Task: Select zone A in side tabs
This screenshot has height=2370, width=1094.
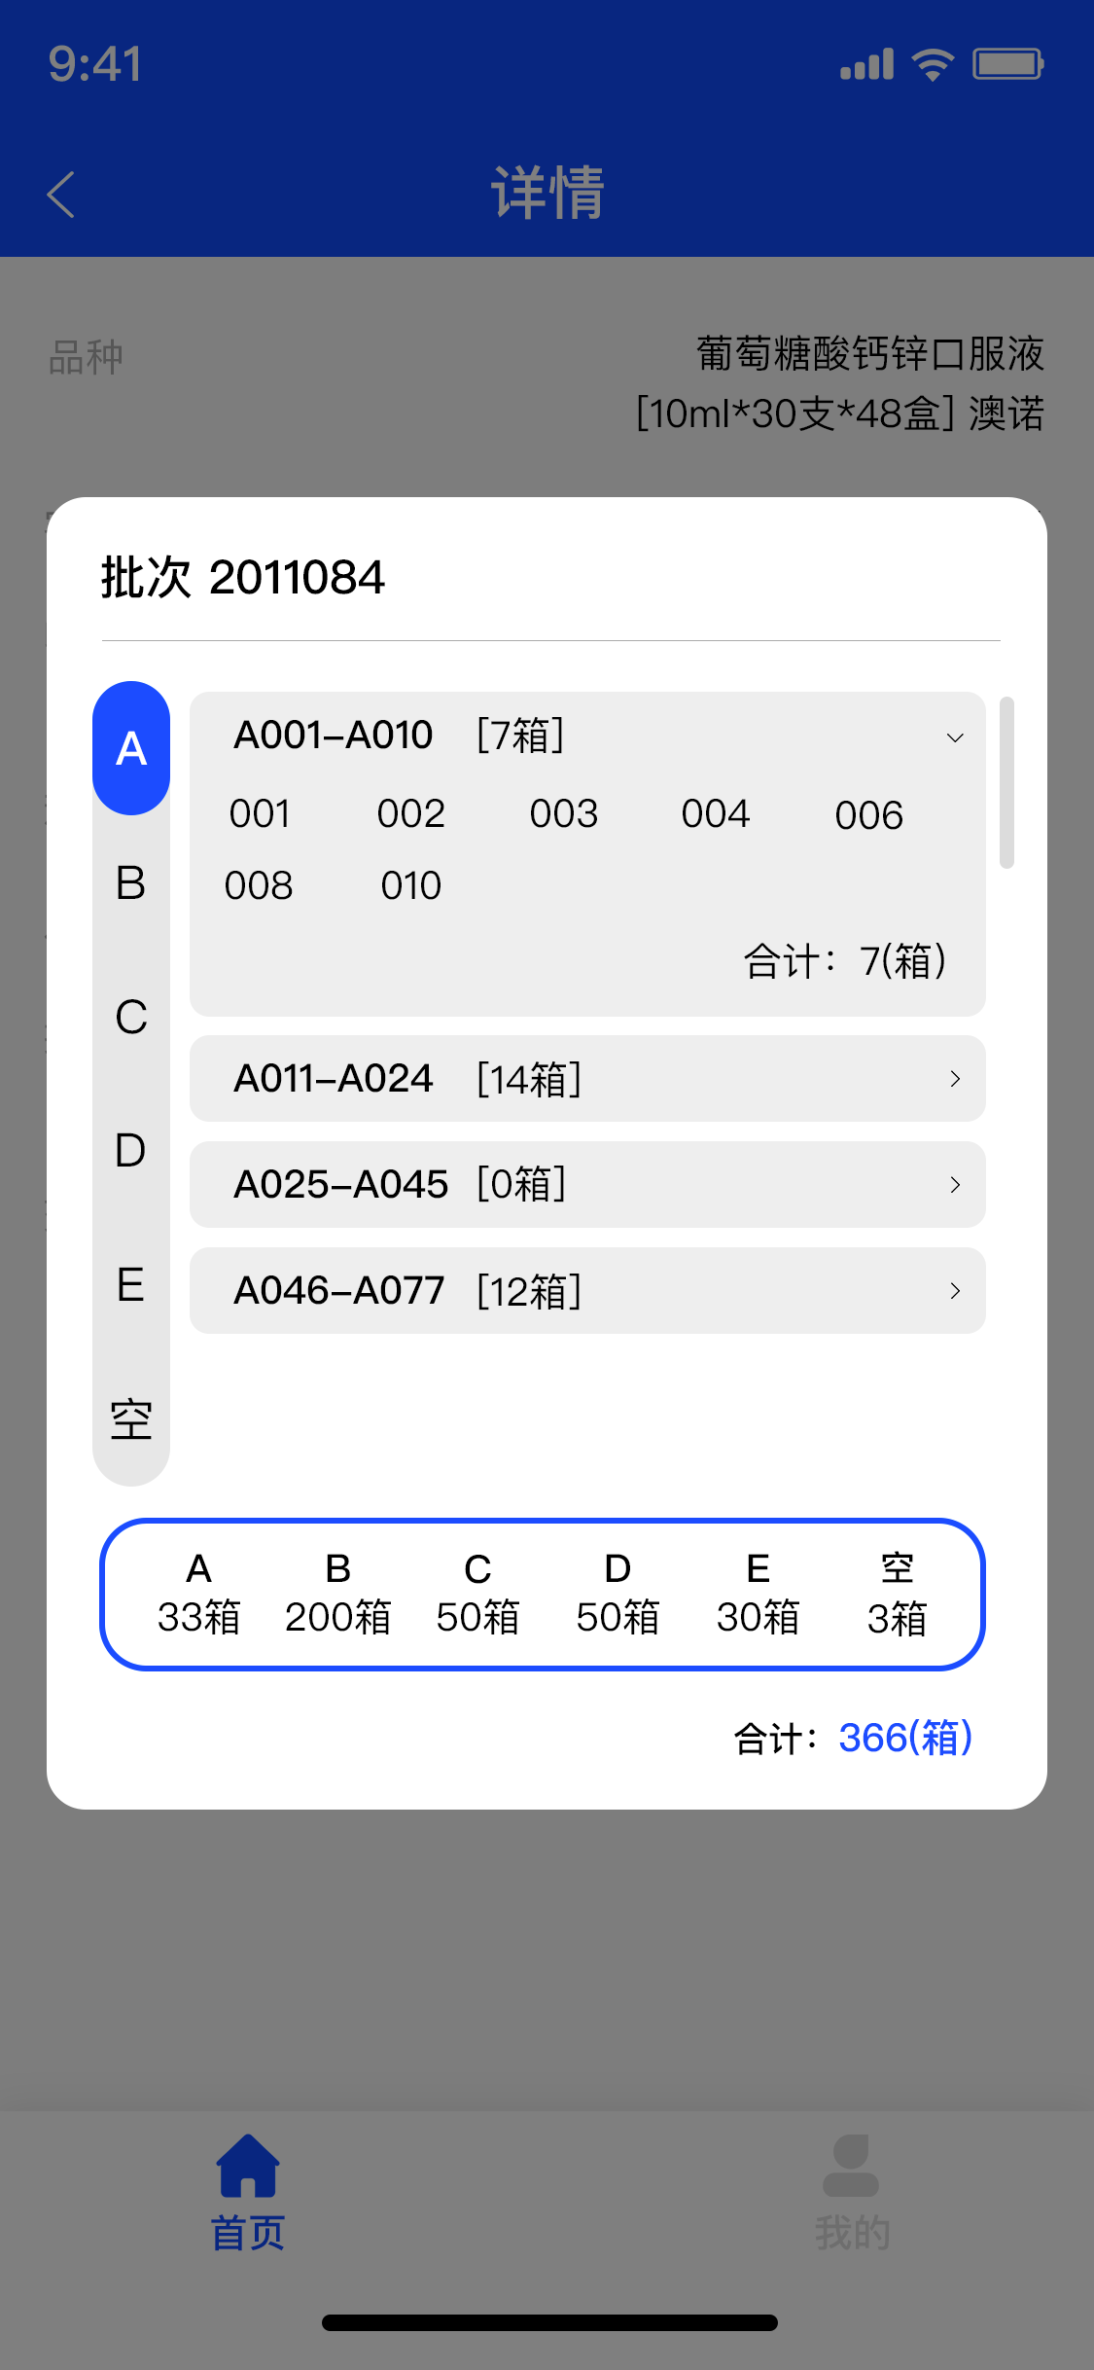Action: [x=131, y=748]
